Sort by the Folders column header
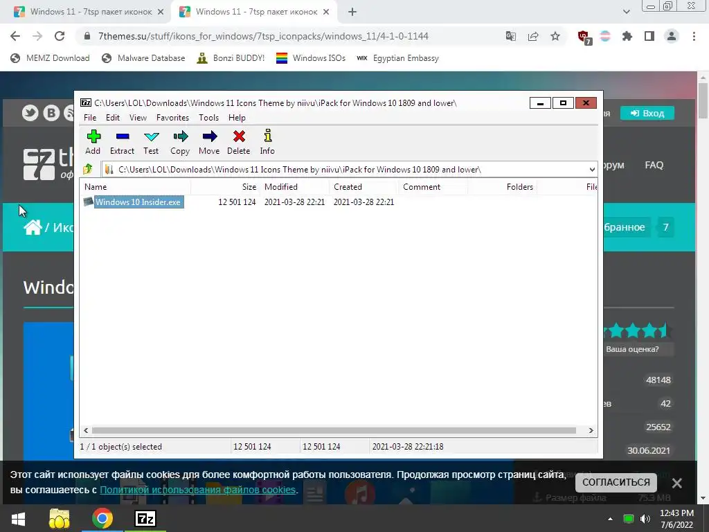Screen dimensions: 709x532 pyautogui.click(x=502, y=187)
